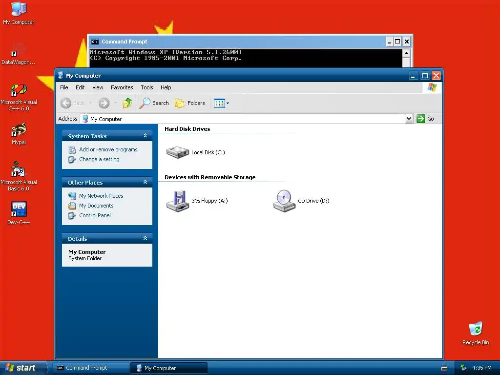
Task: Open the Local Disk (C:) drive icon
Action: (x=178, y=152)
